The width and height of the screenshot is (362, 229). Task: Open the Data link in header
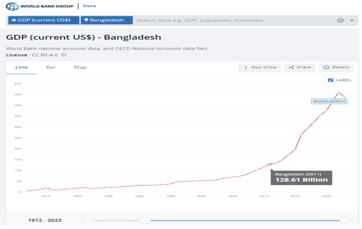coord(90,6)
